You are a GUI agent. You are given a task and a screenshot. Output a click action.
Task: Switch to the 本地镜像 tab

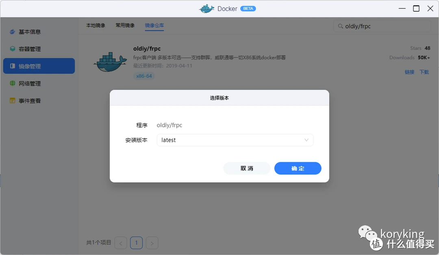click(x=96, y=26)
